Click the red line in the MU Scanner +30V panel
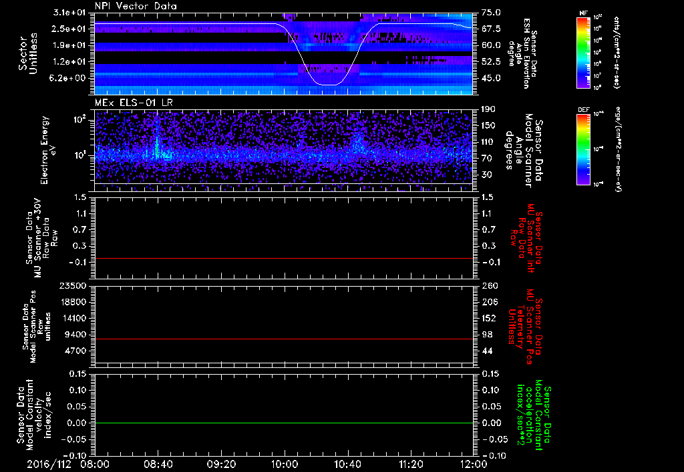The height and width of the screenshot is (472, 684). click(x=284, y=259)
